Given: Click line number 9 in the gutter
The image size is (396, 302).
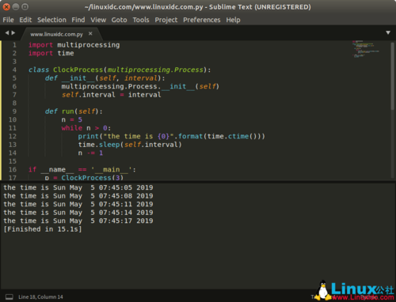Looking at the screenshot, I should coord(14,111).
